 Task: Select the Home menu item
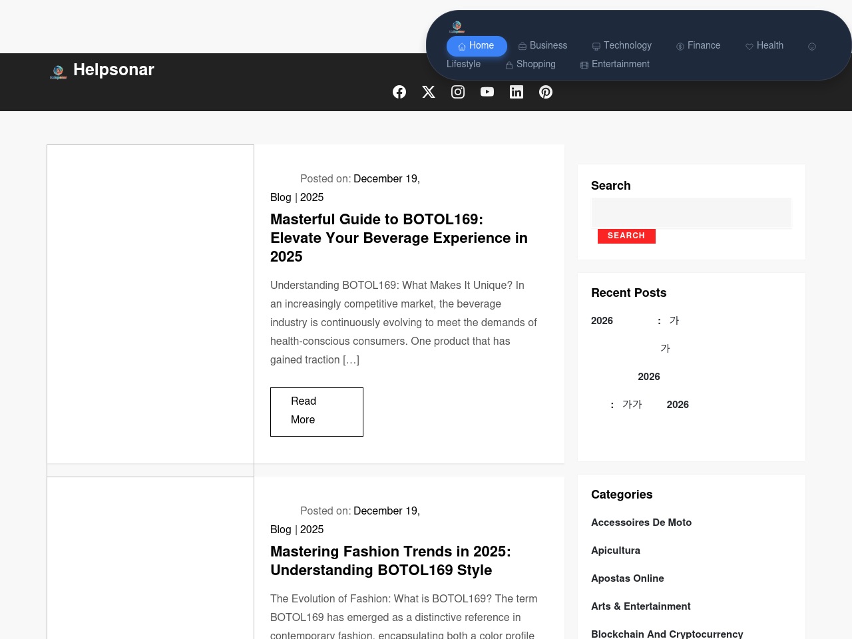[x=477, y=46]
